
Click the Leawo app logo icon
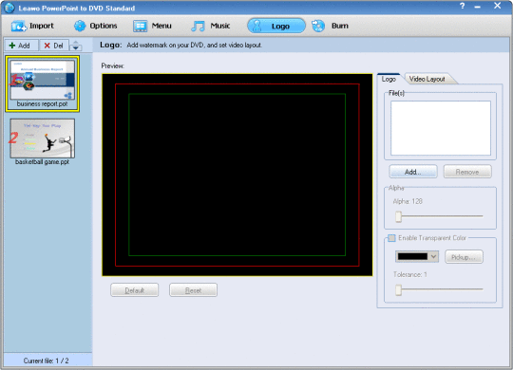pyautogui.click(x=9, y=8)
